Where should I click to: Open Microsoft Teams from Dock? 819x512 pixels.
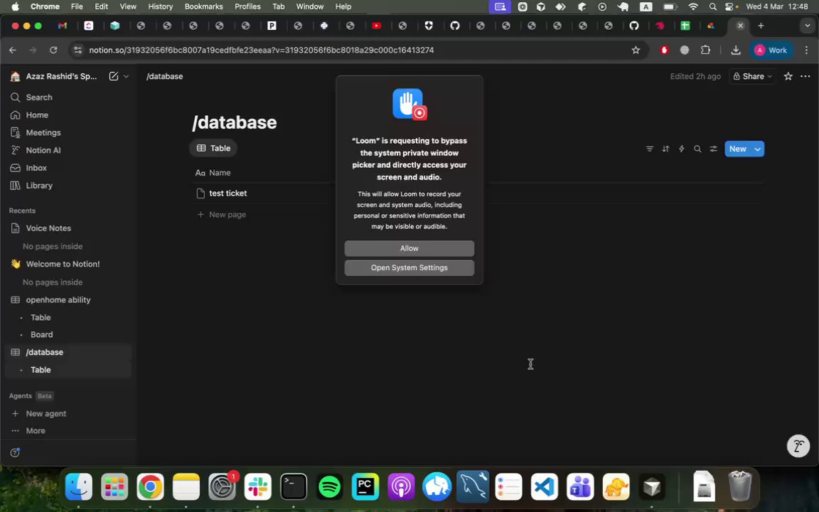pos(580,487)
